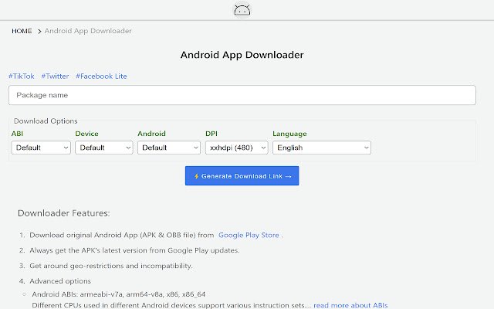The width and height of the screenshot is (494, 309).
Task: Select the #Twitter shortcut tag
Action: (x=55, y=76)
